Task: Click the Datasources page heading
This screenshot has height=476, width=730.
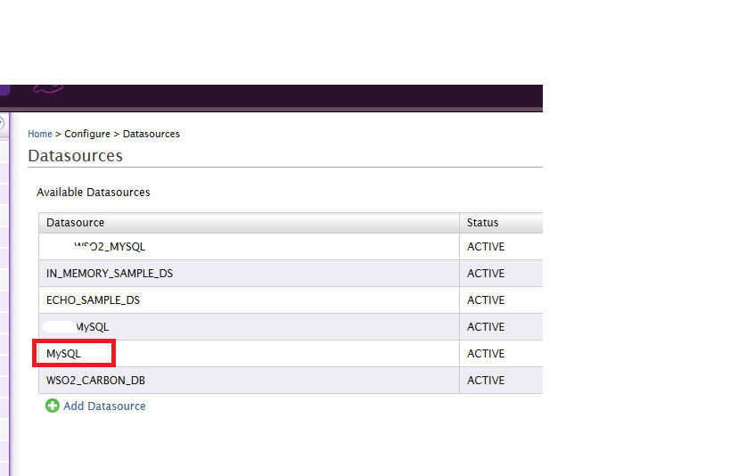Action: click(x=76, y=156)
